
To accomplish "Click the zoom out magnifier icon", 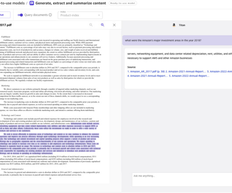I will pos(91,25).
